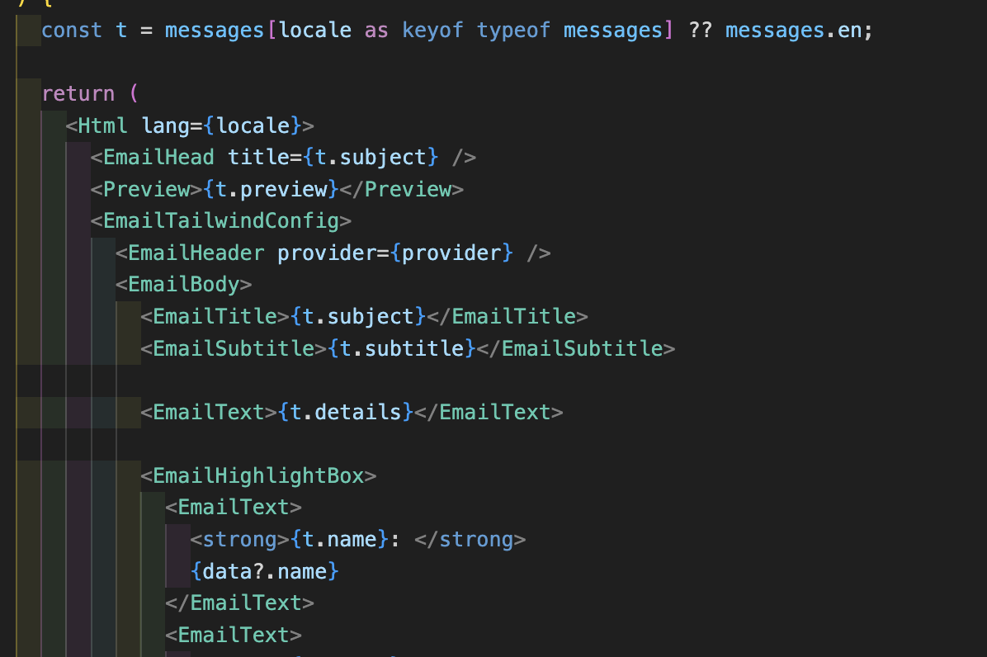This screenshot has height=657, width=987.
Task: Click the EmailHead component tag
Action: coord(158,157)
